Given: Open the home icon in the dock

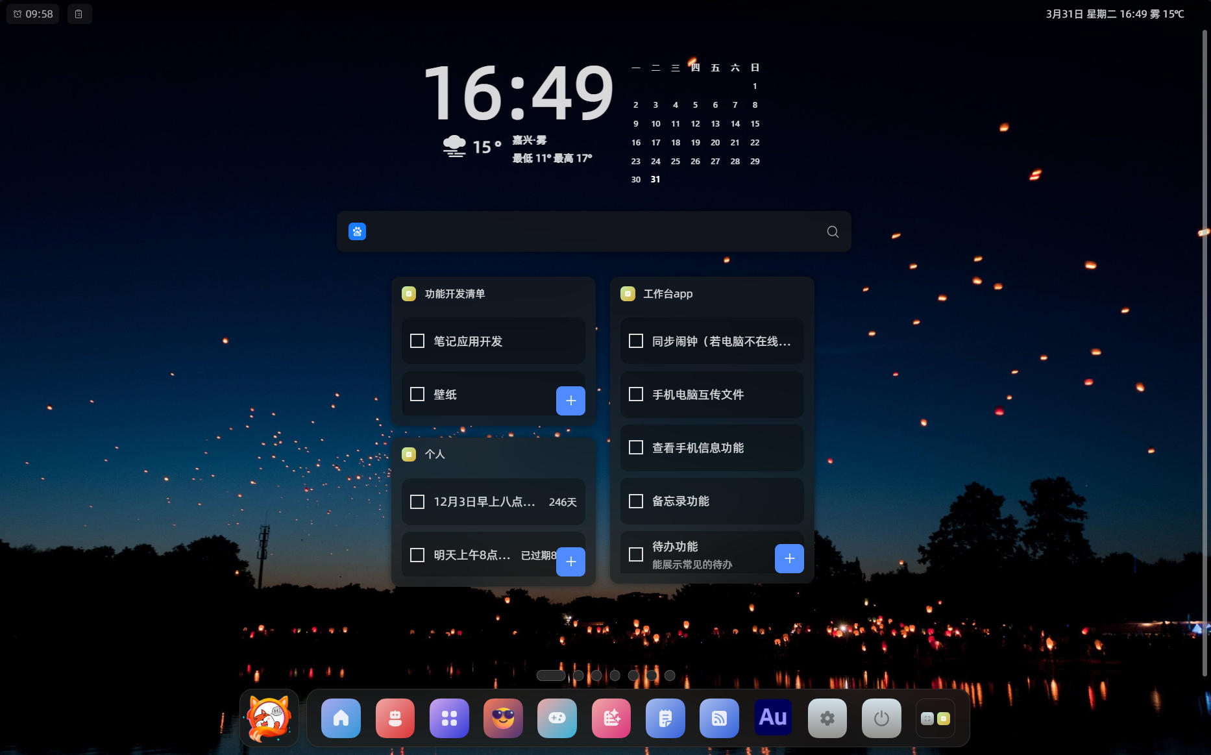Looking at the screenshot, I should (x=341, y=718).
